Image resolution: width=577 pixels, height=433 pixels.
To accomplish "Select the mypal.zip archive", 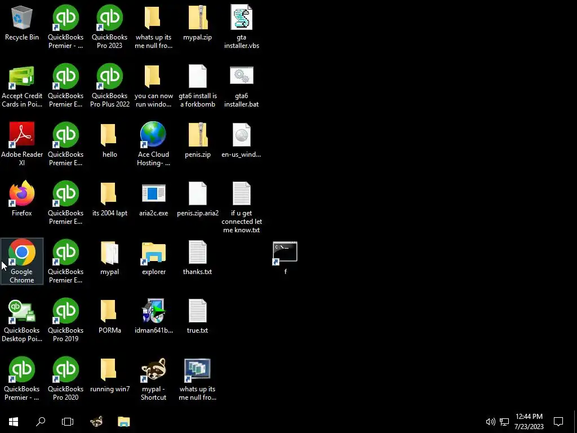I will coord(197,23).
